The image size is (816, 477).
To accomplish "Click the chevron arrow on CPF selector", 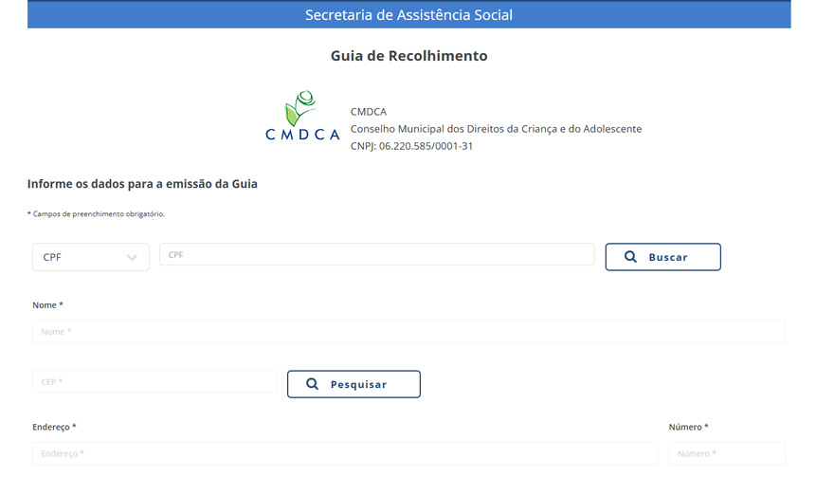I will pos(132,258).
